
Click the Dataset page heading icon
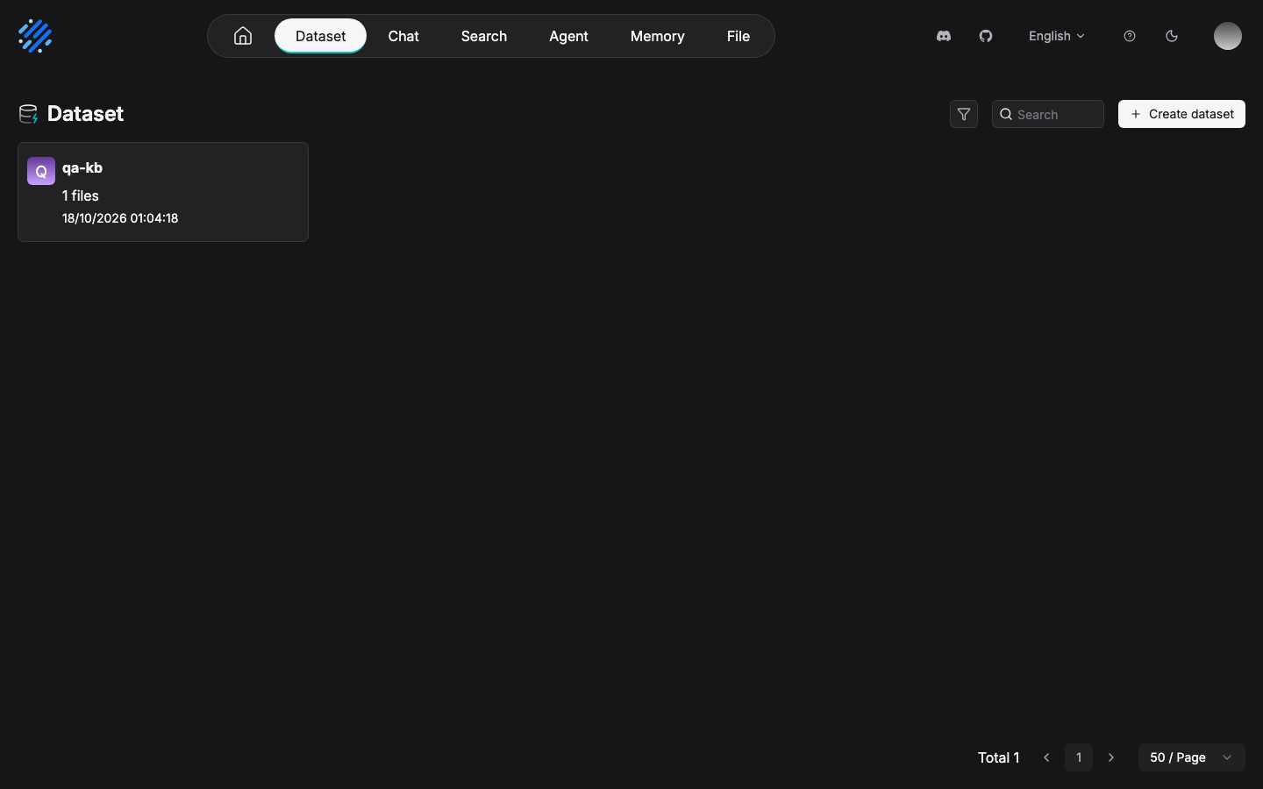click(28, 114)
